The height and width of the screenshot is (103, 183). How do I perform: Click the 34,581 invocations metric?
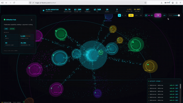(26, 44)
